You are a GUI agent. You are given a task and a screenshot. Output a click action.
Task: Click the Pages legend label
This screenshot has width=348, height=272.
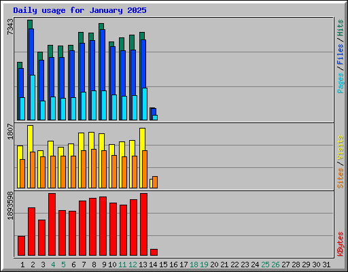340,83
